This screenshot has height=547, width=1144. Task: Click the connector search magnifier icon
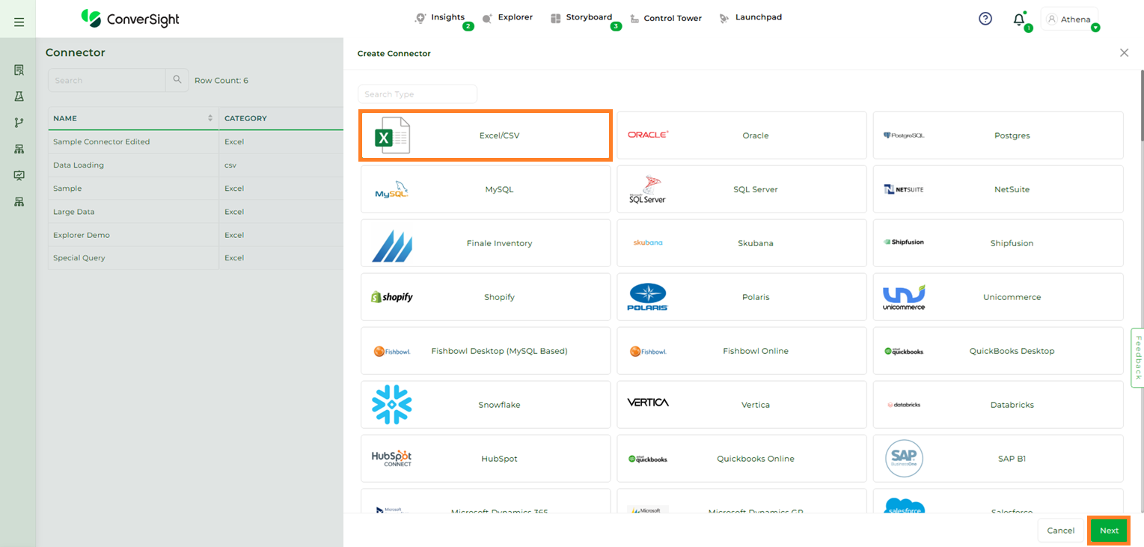177,80
